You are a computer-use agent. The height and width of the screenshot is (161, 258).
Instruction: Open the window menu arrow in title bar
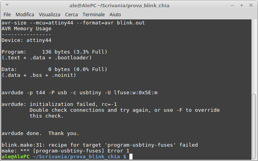(7, 5)
